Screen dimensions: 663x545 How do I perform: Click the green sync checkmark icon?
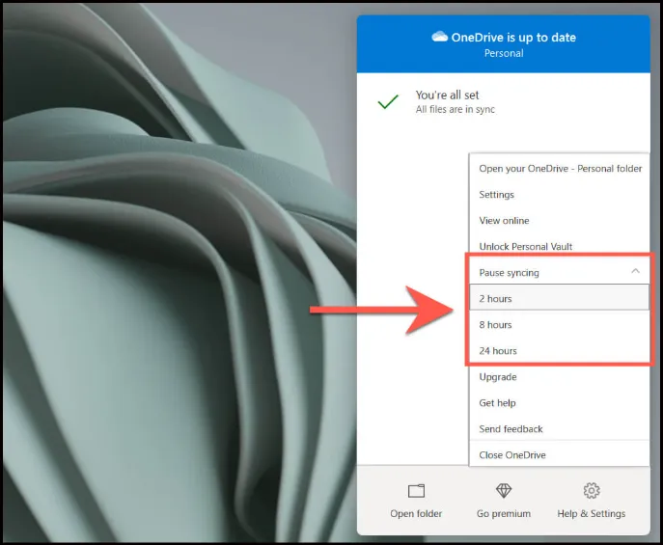point(388,102)
